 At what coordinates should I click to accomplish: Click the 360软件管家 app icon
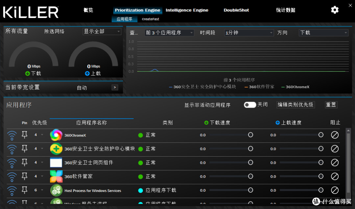tap(56, 176)
